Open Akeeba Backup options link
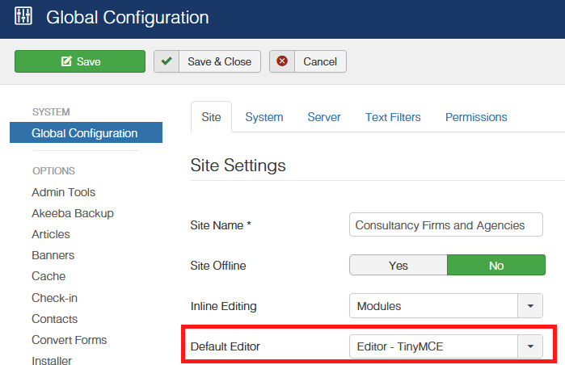The height and width of the screenshot is (365, 565). tap(73, 213)
